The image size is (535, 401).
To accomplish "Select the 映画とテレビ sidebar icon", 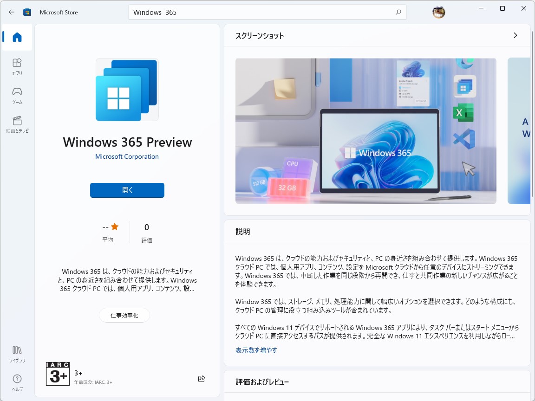I will click(x=17, y=123).
